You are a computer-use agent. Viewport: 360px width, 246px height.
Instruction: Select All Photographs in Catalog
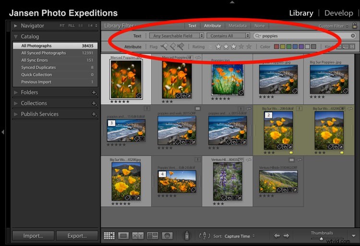point(55,46)
